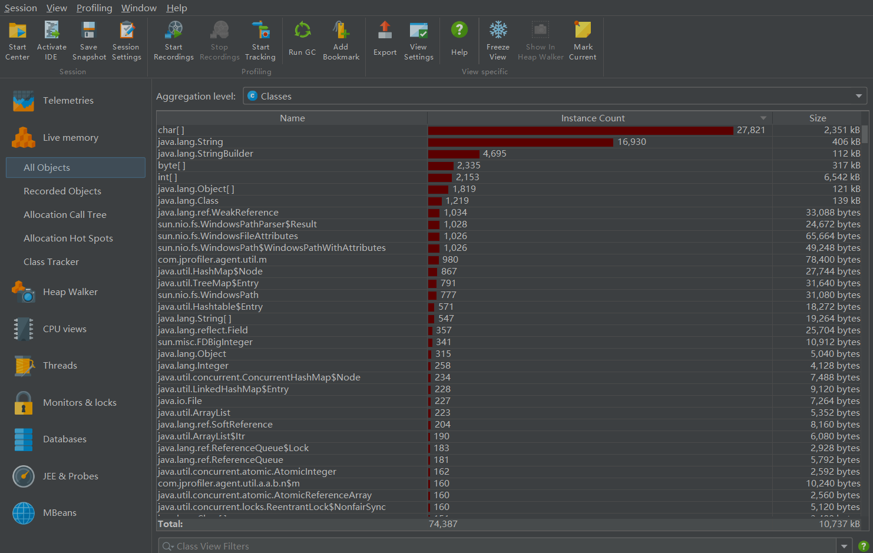Select the byte[ ] row

click(x=509, y=165)
